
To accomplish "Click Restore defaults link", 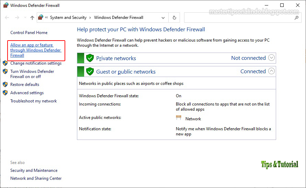I will (x=25, y=85).
